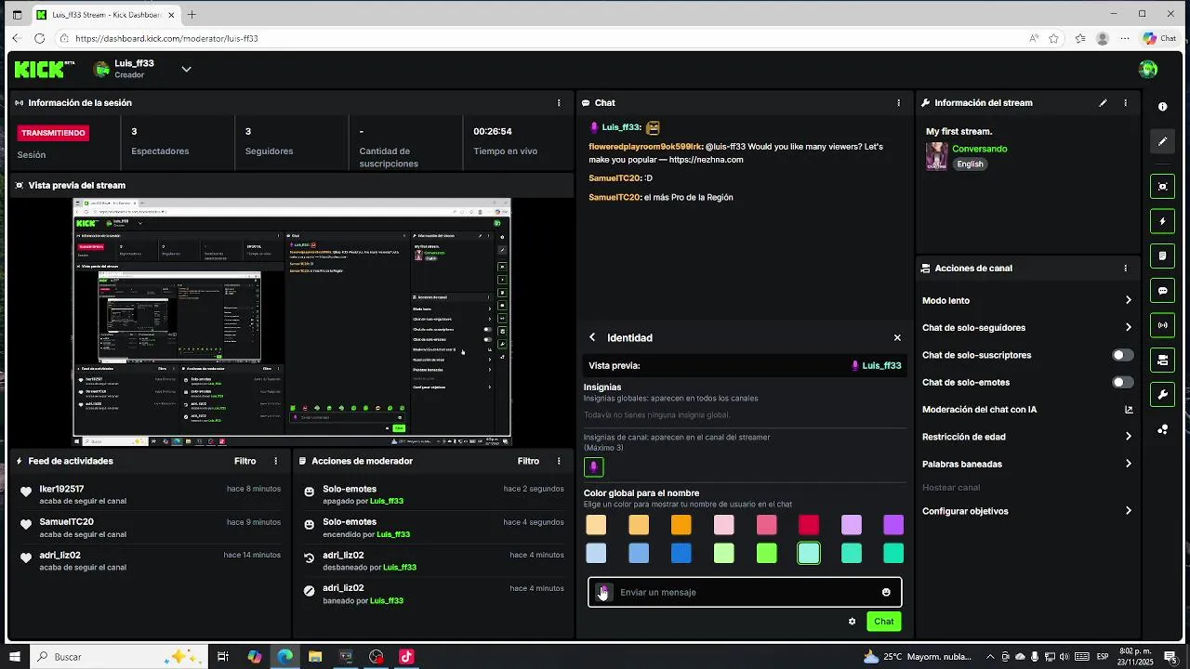Edit stream info with the pencil icon

(1103, 103)
